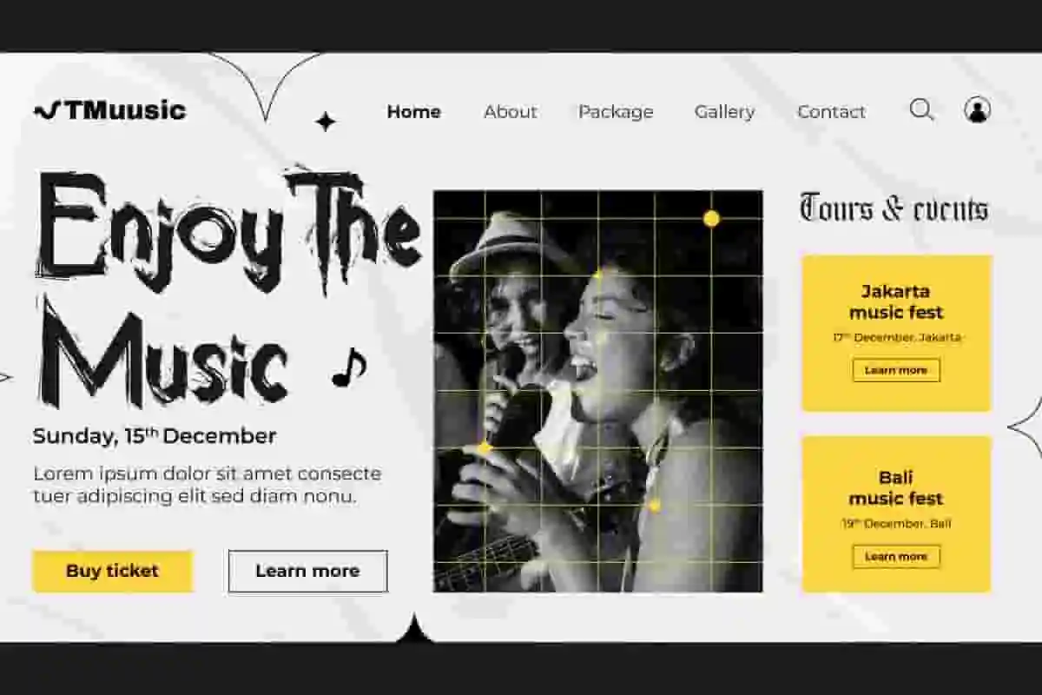The height and width of the screenshot is (695, 1042).
Task: Click the yellow dot at the photo top
Action: click(x=711, y=219)
